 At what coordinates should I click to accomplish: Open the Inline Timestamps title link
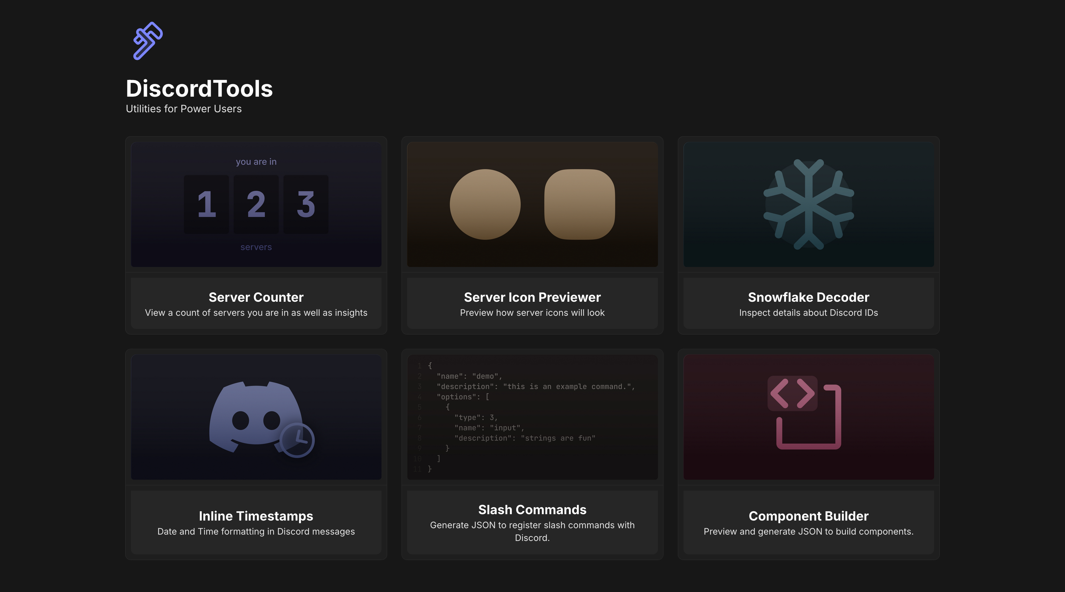[256, 516]
